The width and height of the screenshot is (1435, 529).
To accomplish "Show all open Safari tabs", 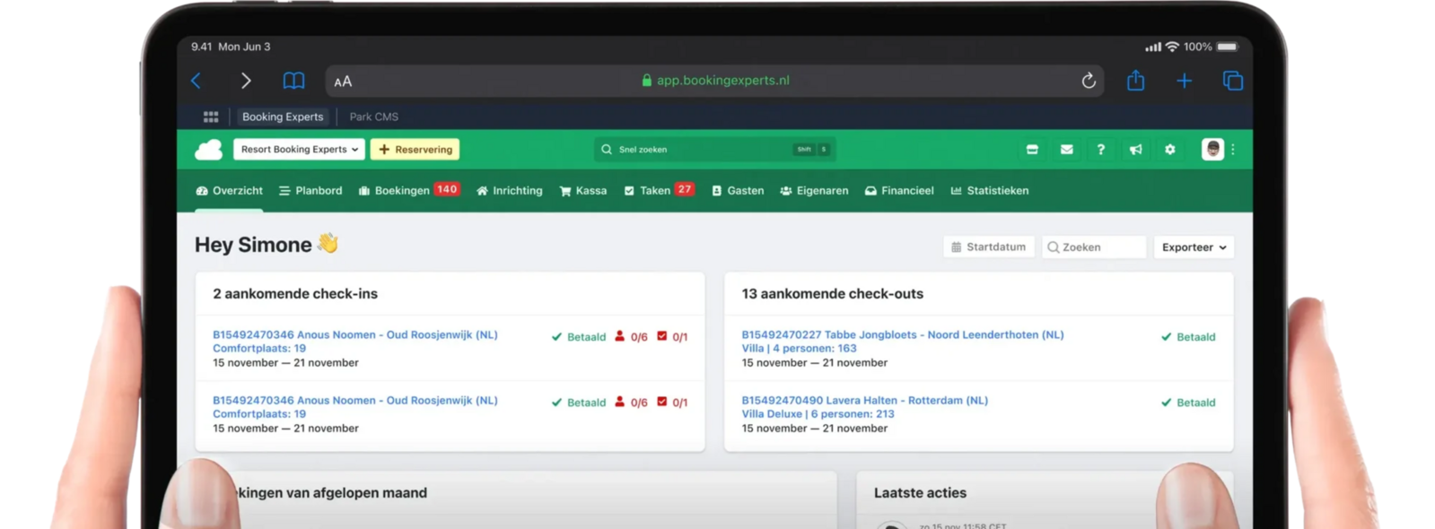I will (x=1233, y=81).
